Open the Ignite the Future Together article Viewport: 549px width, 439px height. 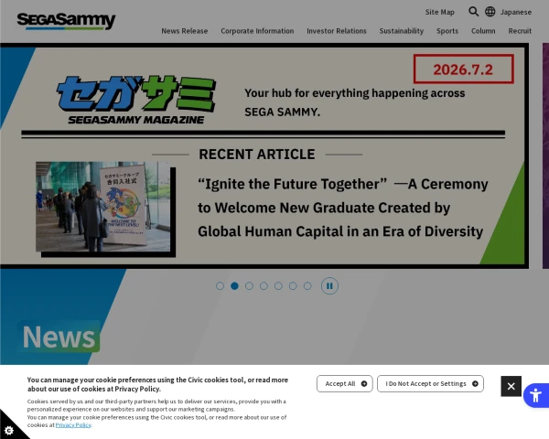[342, 208]
